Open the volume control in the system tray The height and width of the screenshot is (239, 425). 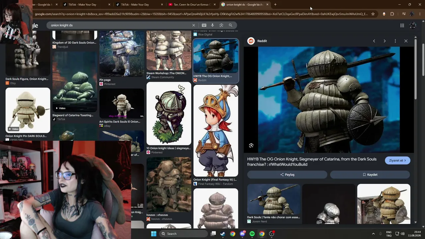(x=403, y=234)
